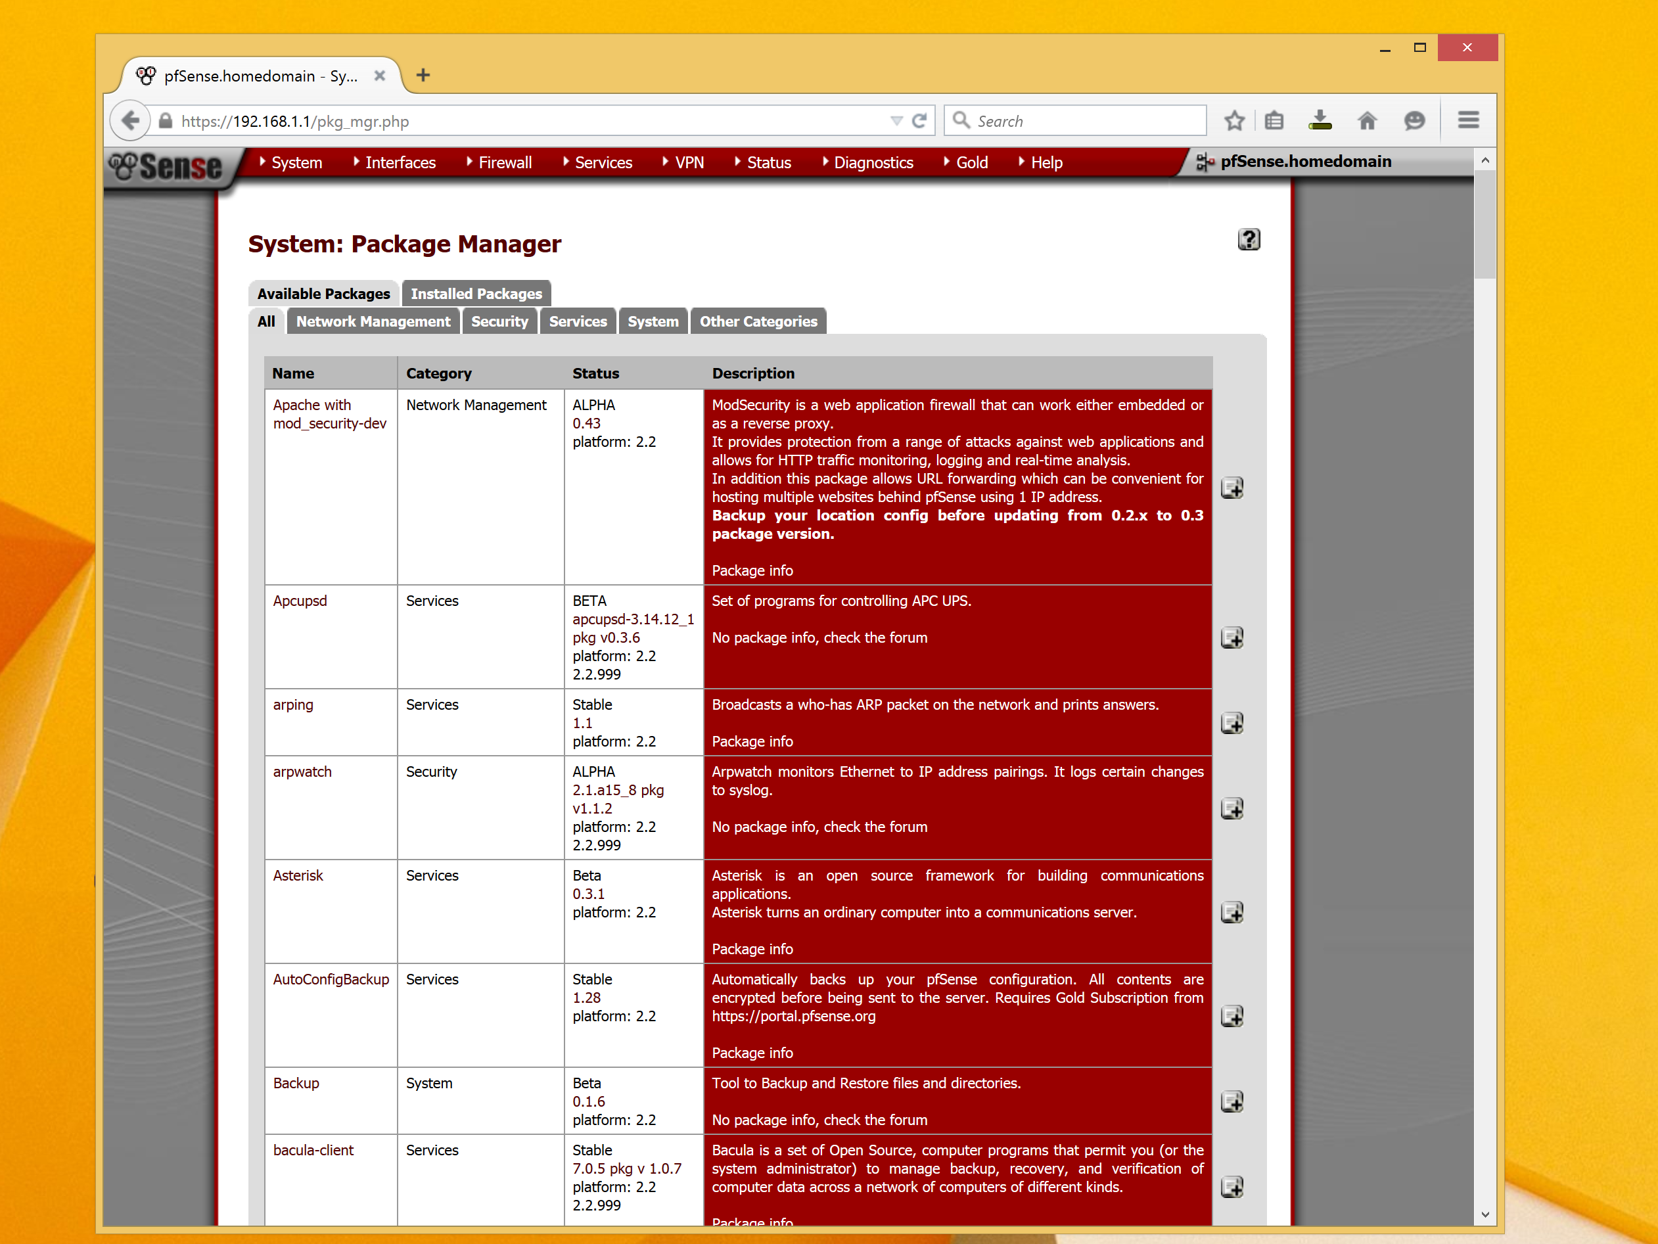Image resolution: width=1658 pixels, height=1244 pixels.
Task: Click the bacula-client package name link
Action: pyautogui.click(x=313, y=1150)
